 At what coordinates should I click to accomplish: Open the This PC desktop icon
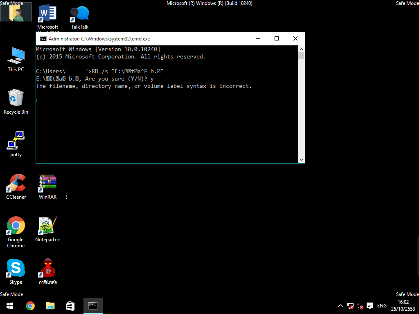point(16,56)
